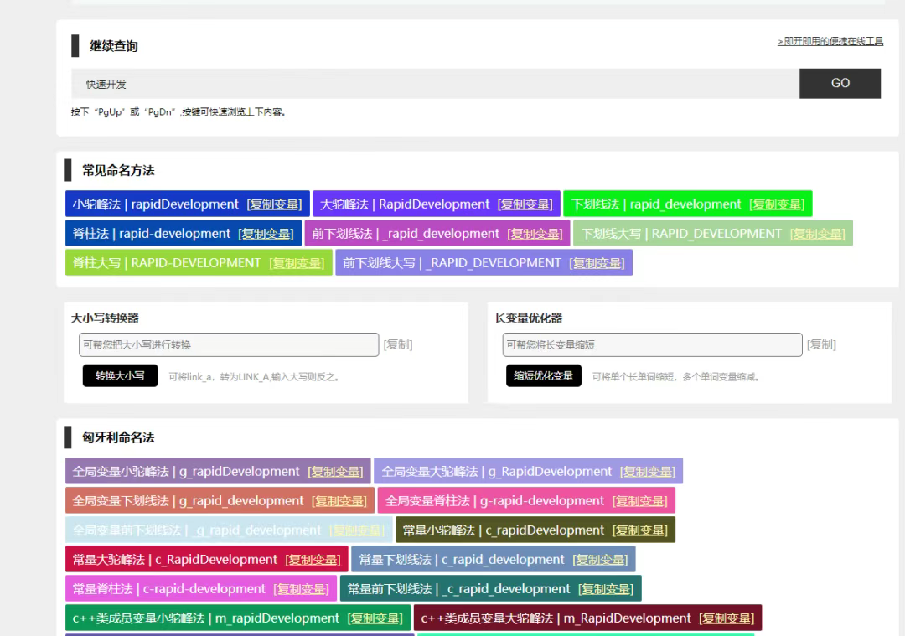Copy the 全局变量下划线法 g_rapid_development variable
This screenshot has height=636, width=905.
coord(339,501)
